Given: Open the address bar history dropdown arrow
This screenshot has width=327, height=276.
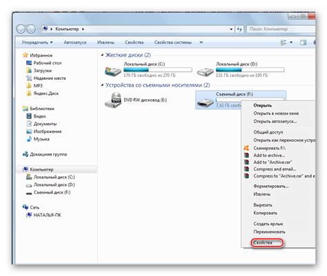Looking at the screenshot, I should [x=231, y=29].
